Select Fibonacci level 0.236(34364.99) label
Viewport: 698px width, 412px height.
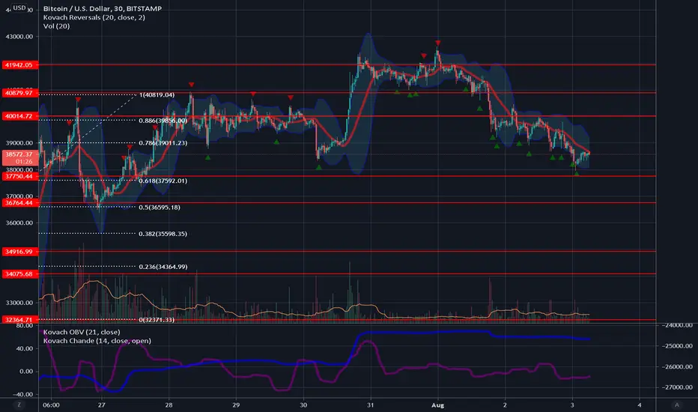(163, 267)
